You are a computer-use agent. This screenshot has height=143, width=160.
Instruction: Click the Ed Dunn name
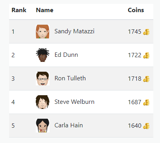coord(66,55)
